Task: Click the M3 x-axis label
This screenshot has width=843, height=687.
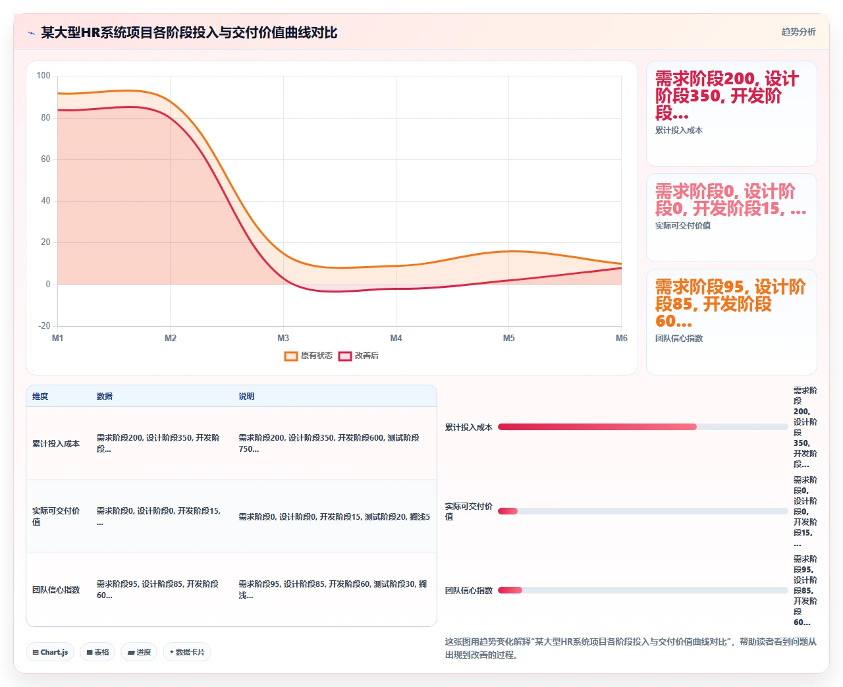Action: (283, 338)
